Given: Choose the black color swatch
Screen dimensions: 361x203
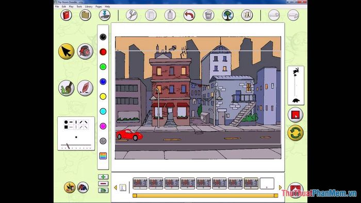Looking at the screenshot, I should coord(103,37).
